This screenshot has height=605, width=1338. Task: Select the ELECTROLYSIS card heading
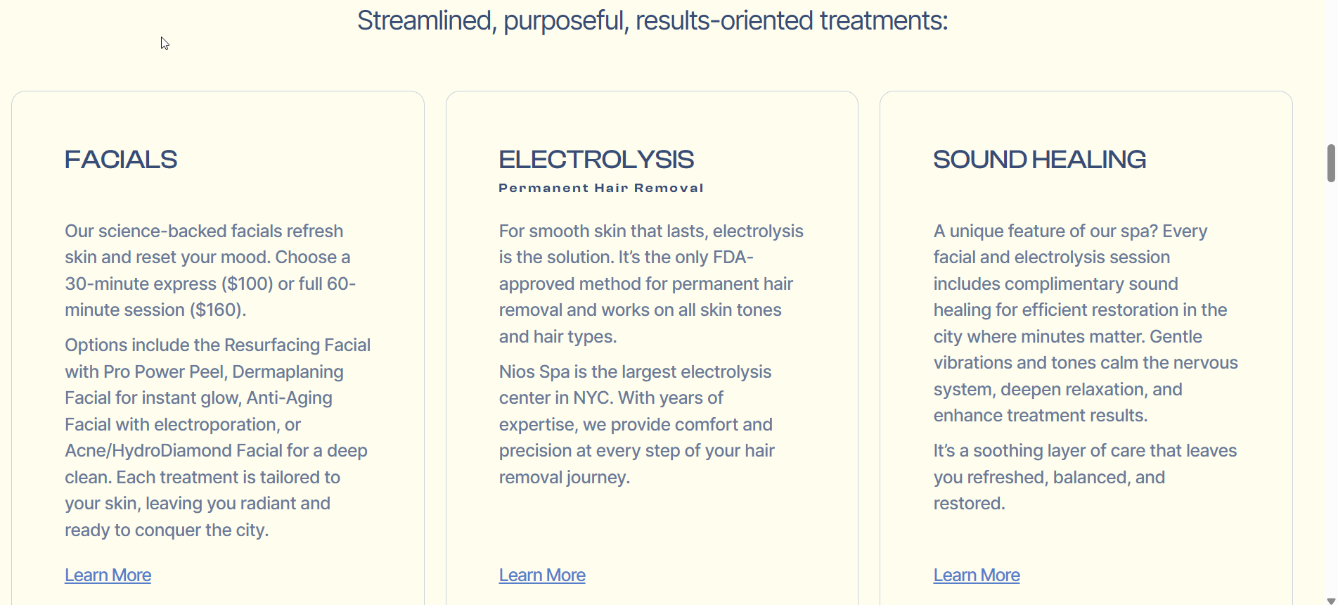(596, 160)
